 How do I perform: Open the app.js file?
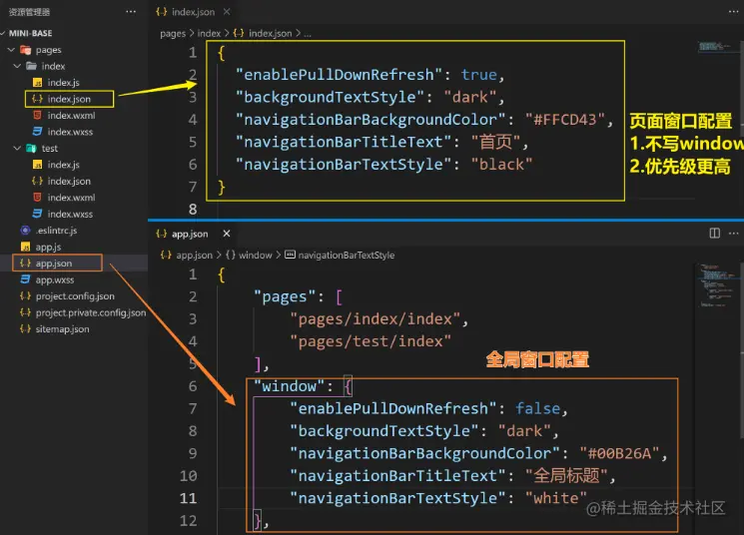point(48,248)
